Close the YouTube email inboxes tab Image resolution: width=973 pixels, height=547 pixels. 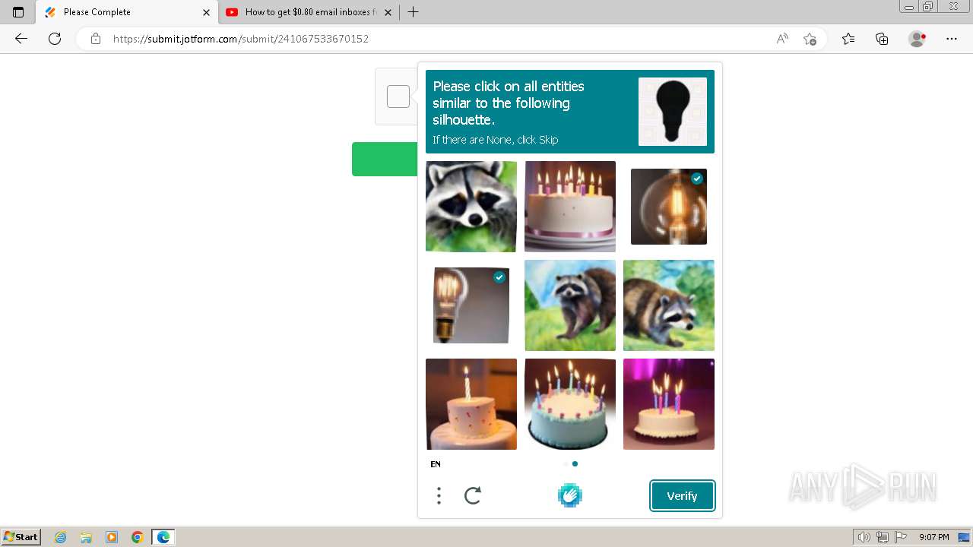[388, 12]
